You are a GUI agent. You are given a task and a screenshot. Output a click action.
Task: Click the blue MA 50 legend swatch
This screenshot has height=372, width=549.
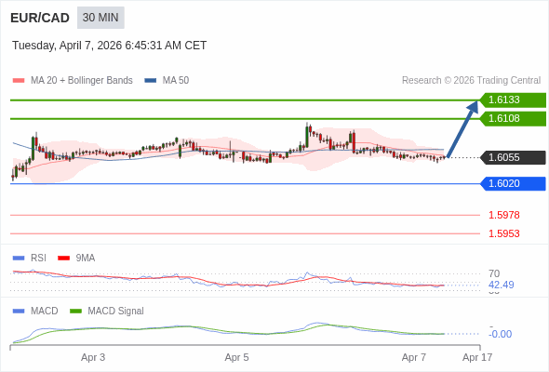(x=151, y=81)
